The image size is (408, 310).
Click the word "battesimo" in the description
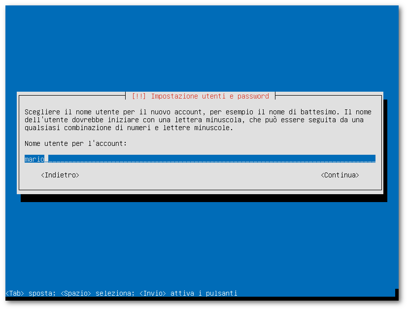[x=318, y=112]
